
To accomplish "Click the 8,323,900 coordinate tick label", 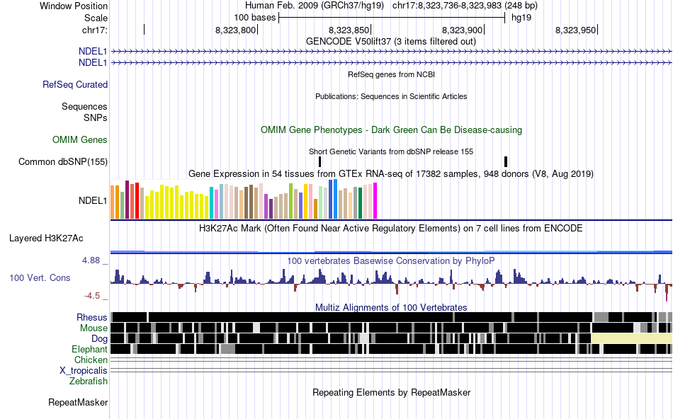I will coord(462,30).
